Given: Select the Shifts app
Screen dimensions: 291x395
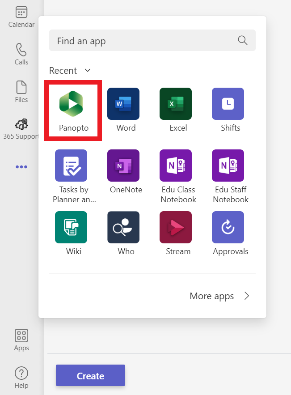Looking at the screenshot, I should (x=228, y=104).
